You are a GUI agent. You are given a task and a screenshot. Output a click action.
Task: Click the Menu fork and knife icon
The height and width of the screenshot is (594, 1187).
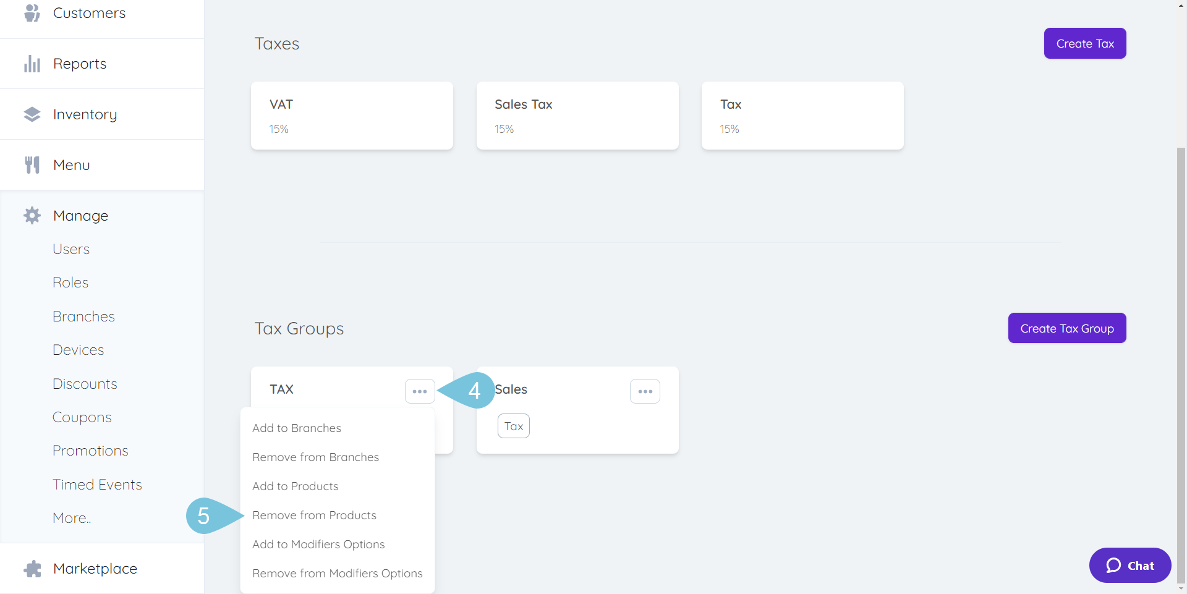click(32, 165)
